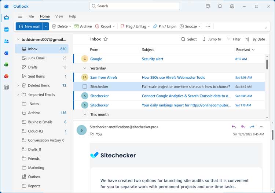Open the File menu
Image resolution: width=275 pixels, height=193 pixels.
(31, 16)
